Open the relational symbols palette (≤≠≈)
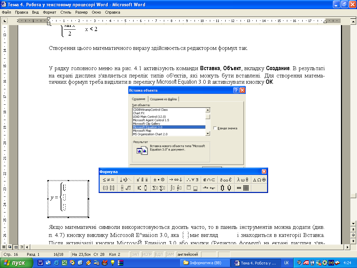 (108, 180)
